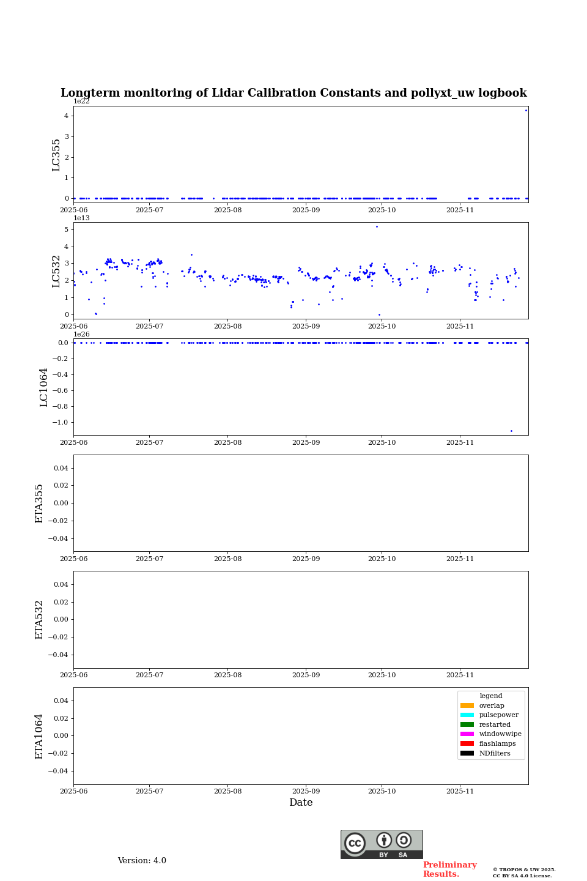Click the chart title about Lidar Calibration Constants

coord(293,93)
